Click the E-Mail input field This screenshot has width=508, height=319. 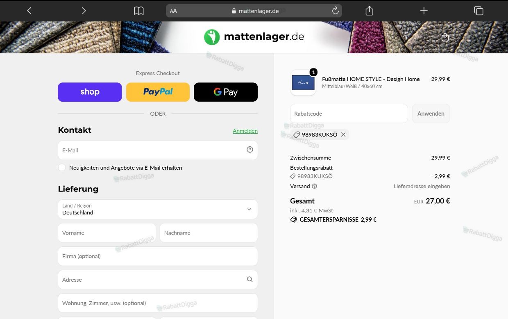coord(158,150)
